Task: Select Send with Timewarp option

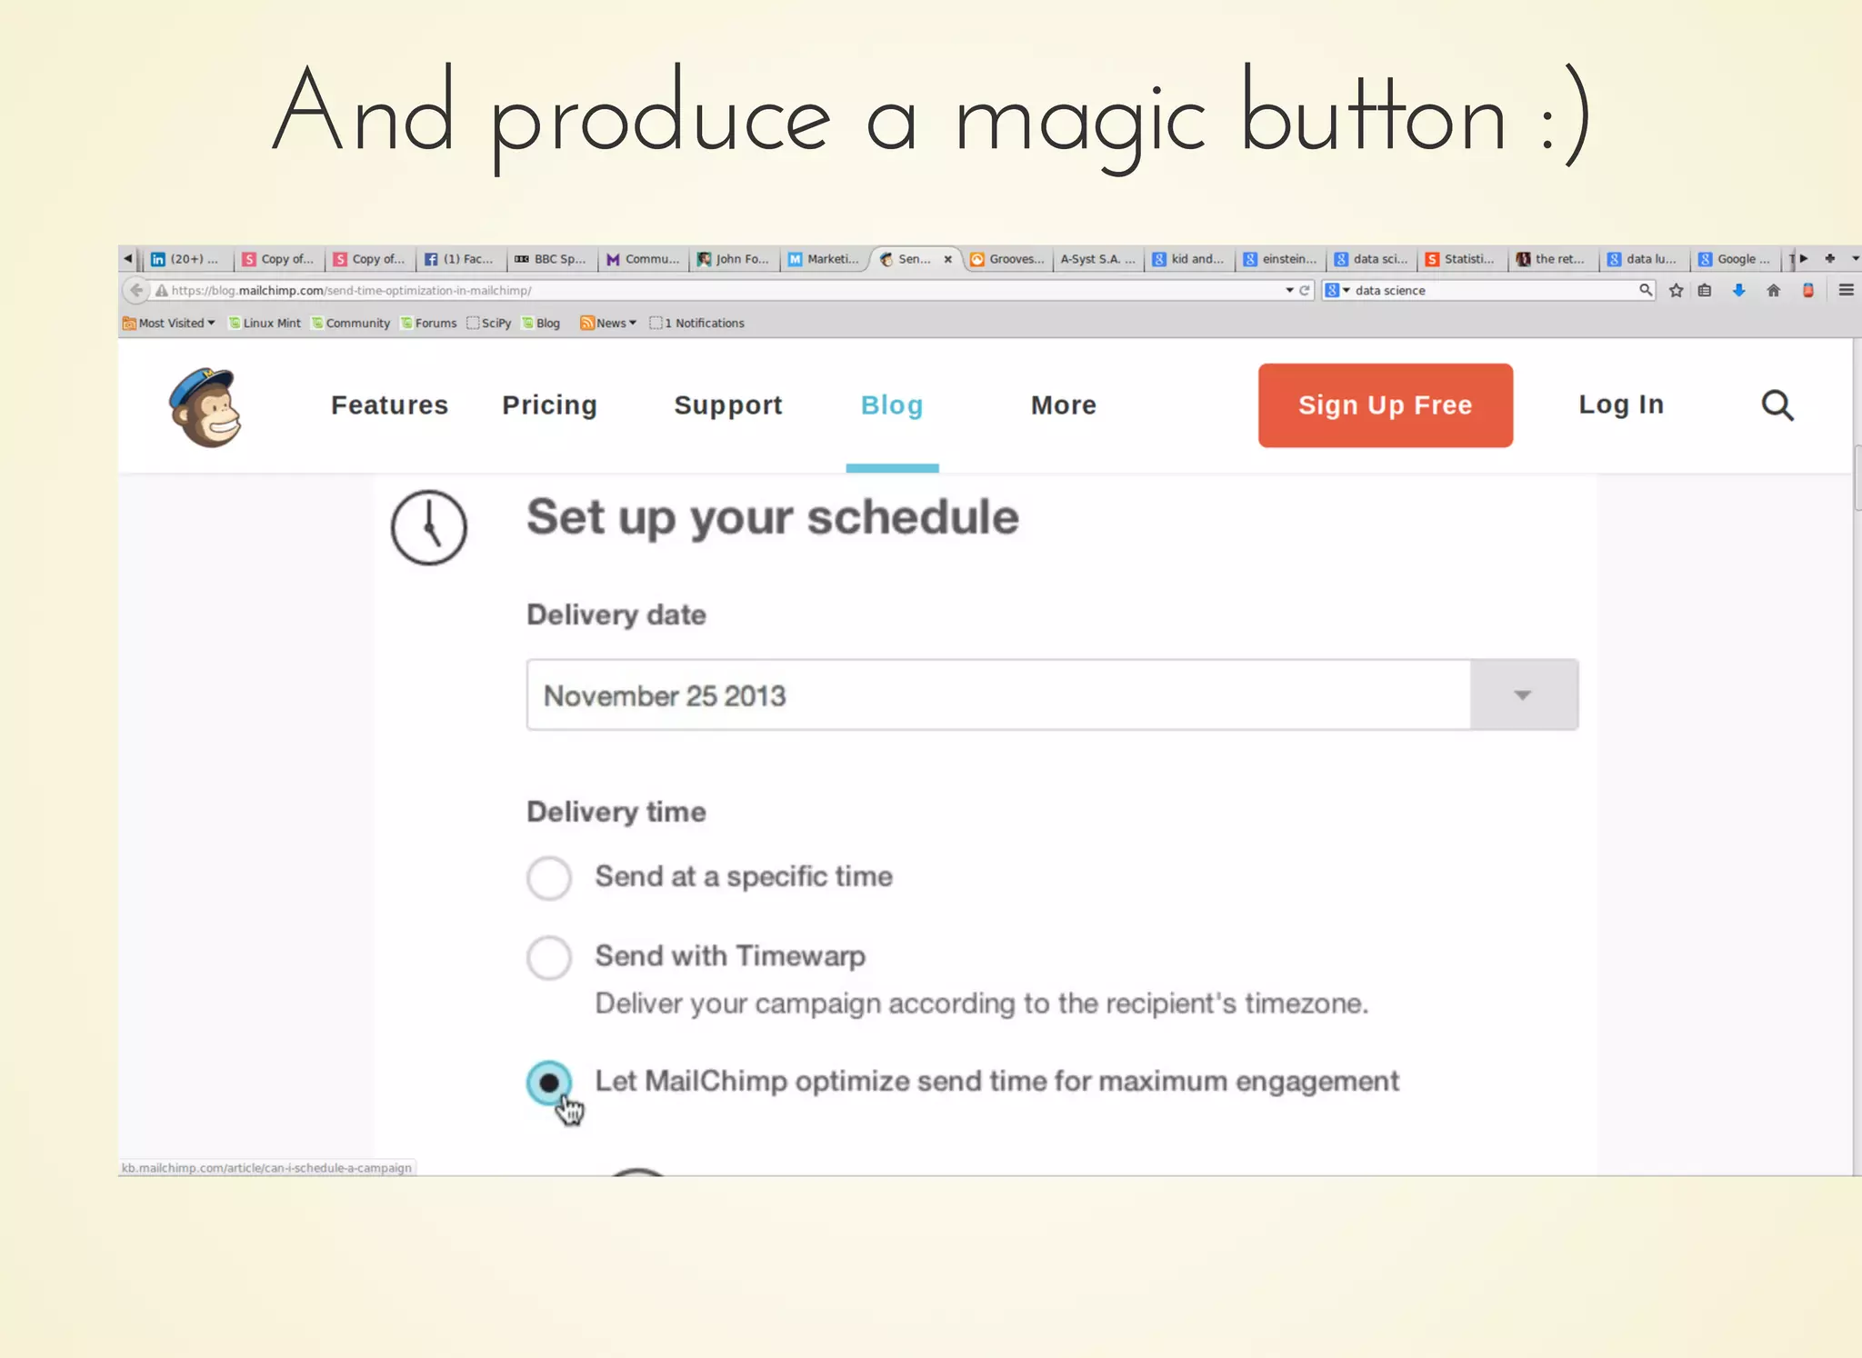Action: (x=549, y=957)
